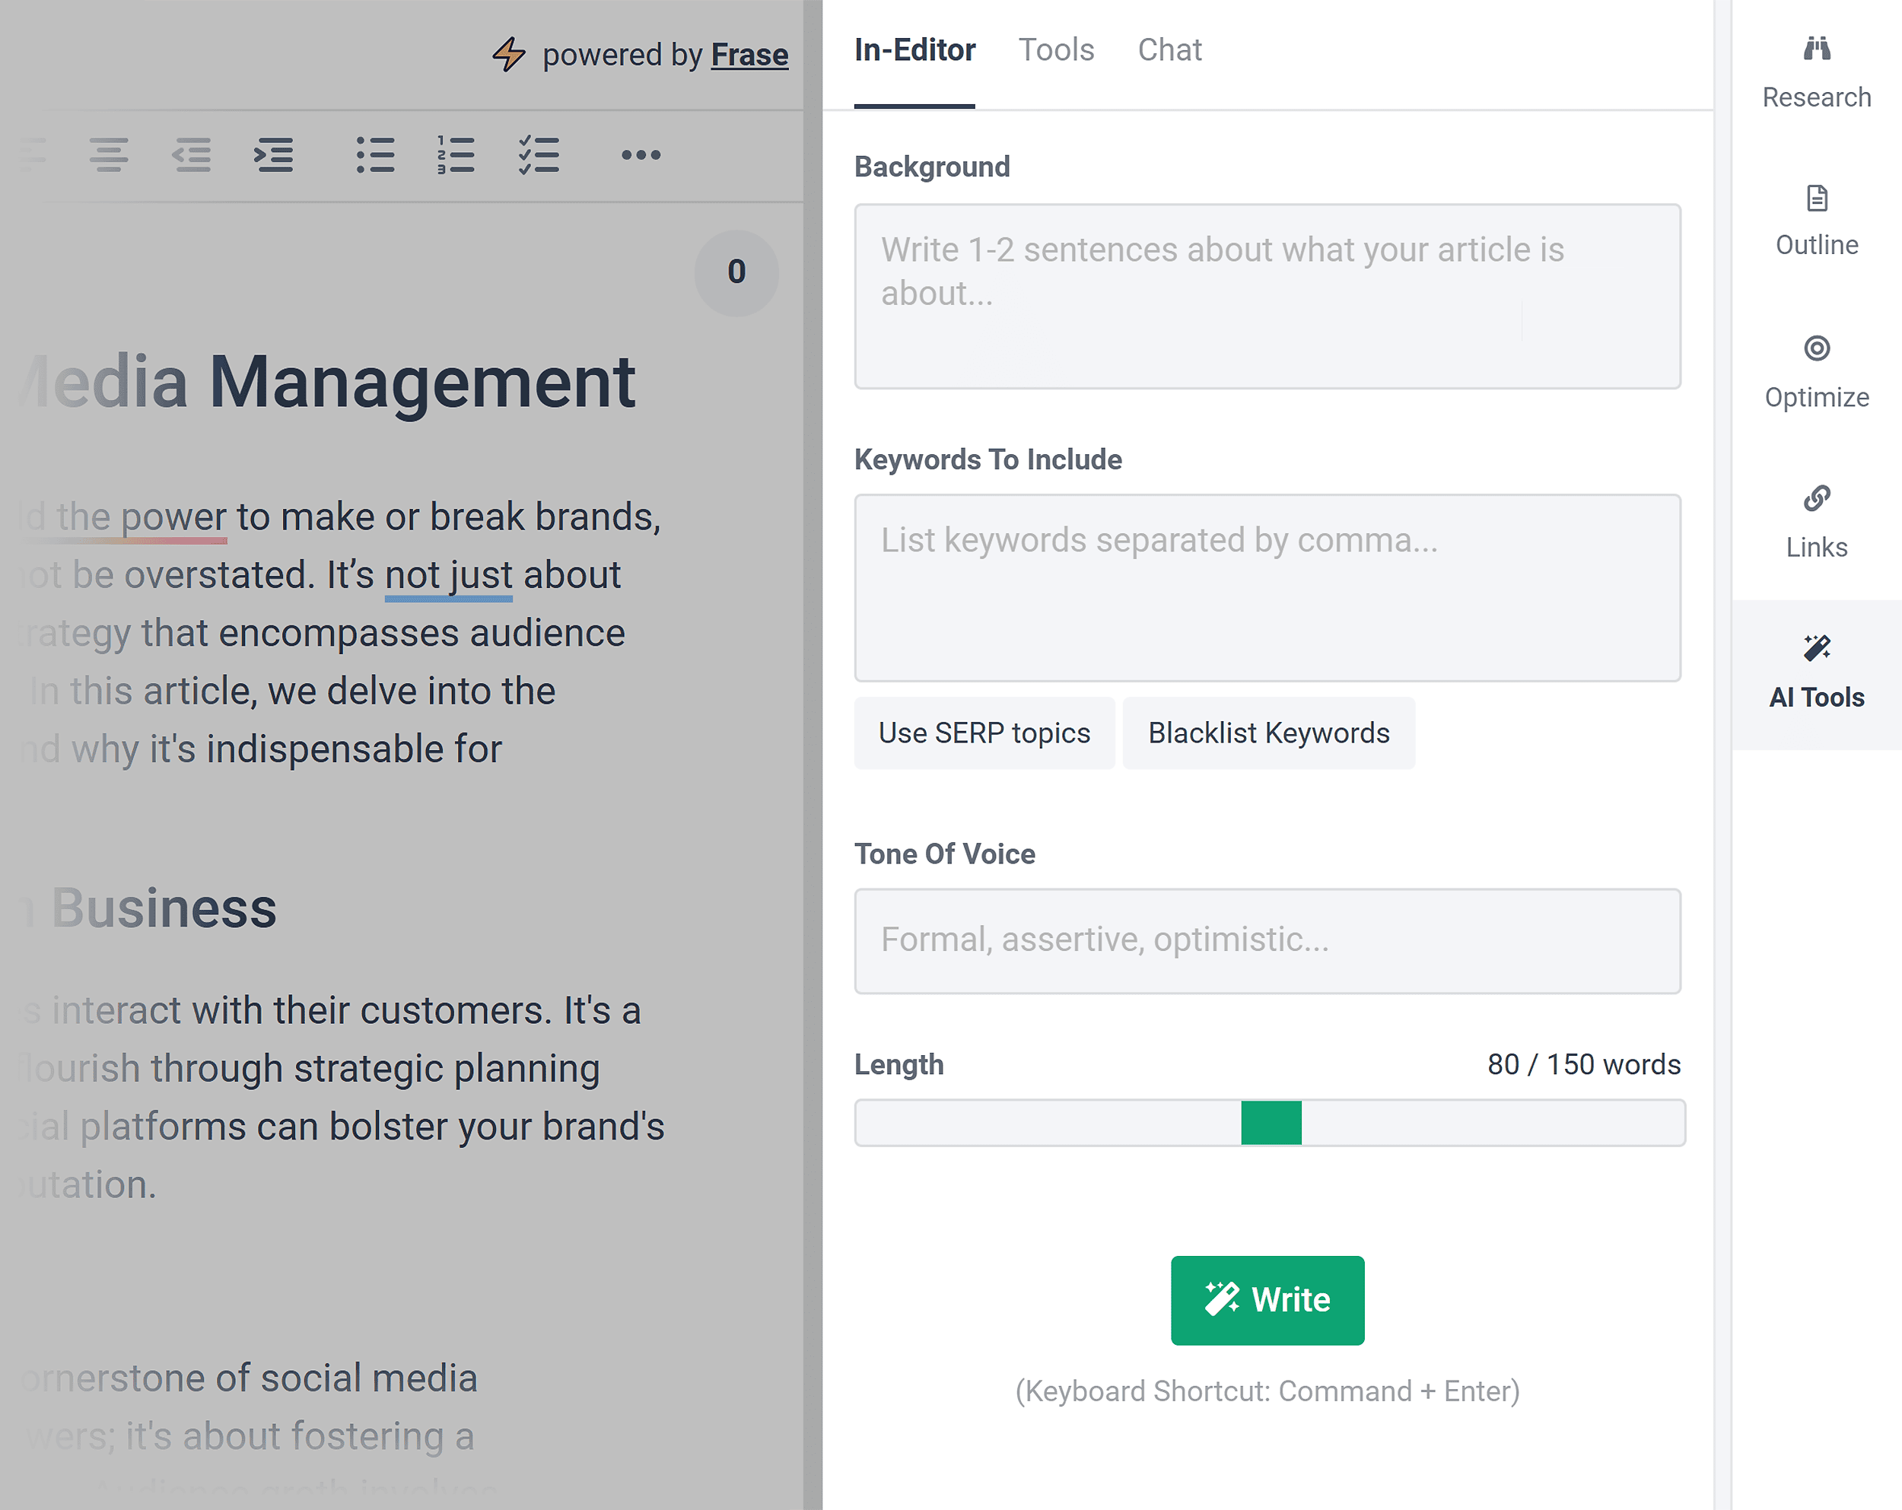This screenshot has height=1510, width=1902.
Task: Insert a numbered list
Action: 456,155
